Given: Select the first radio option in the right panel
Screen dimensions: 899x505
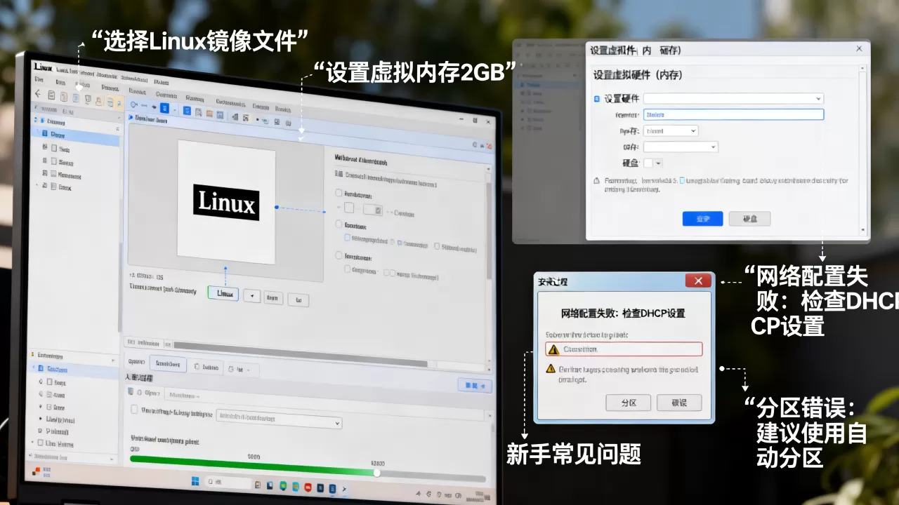Looking at the screenshot, I should 339,193.
